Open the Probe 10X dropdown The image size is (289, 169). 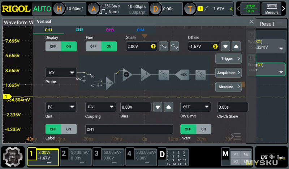(x=61, y=72)
